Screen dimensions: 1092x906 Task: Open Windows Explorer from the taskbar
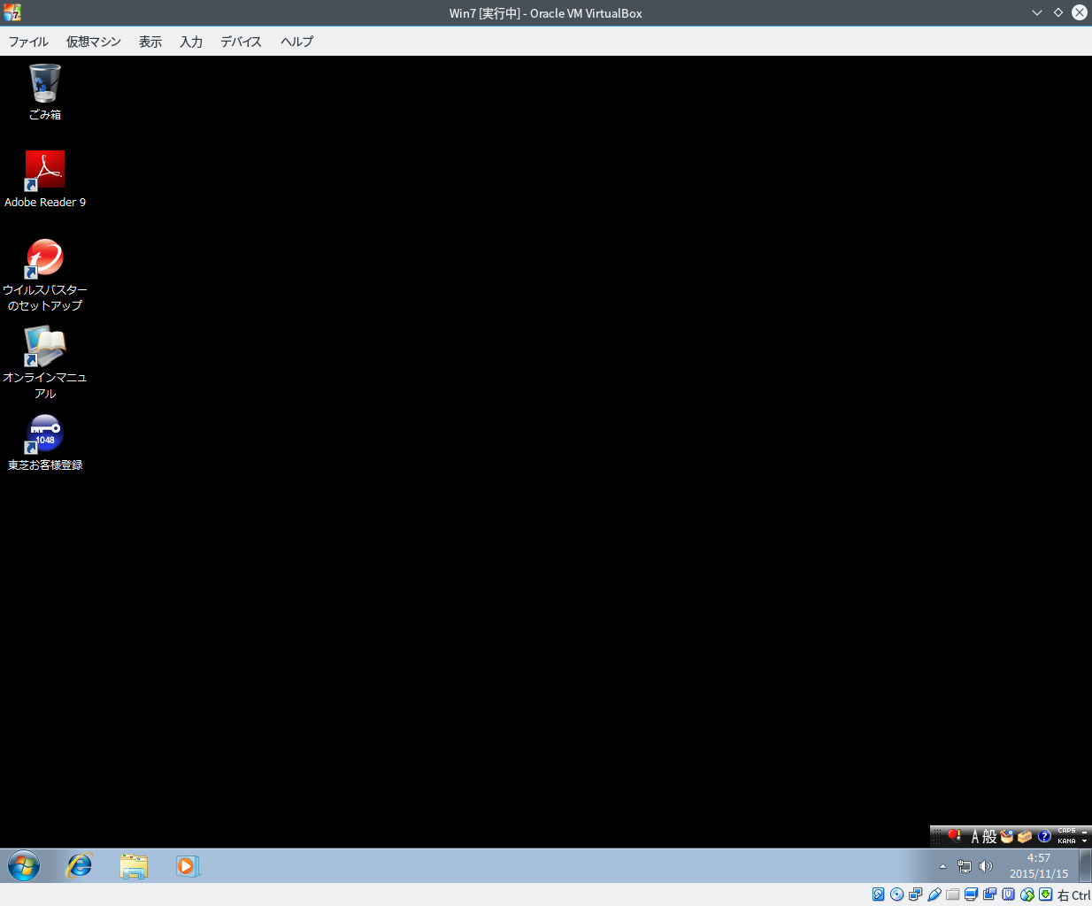coord(134,866)
